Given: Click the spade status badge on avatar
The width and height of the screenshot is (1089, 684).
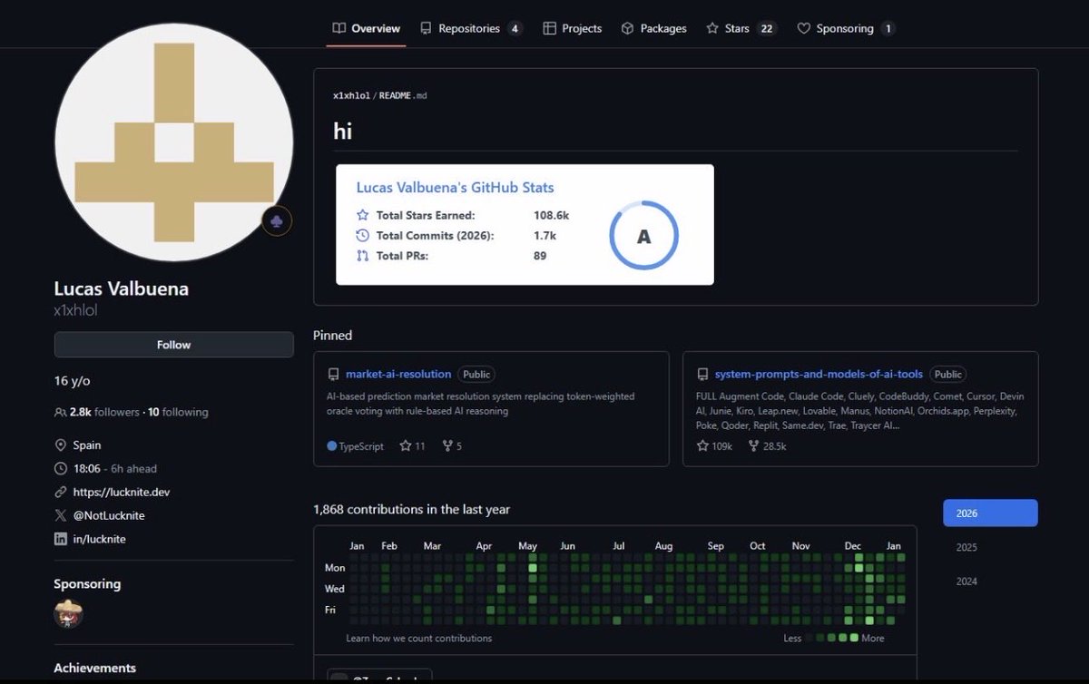Looking at the screenshot, I should point(277,221).
